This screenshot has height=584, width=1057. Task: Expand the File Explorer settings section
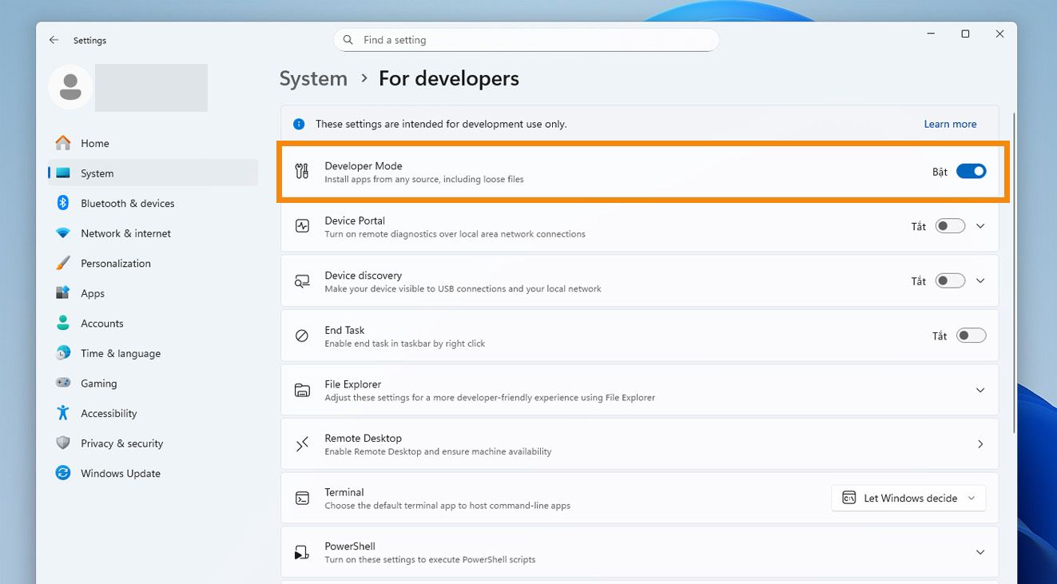point(980,390)
